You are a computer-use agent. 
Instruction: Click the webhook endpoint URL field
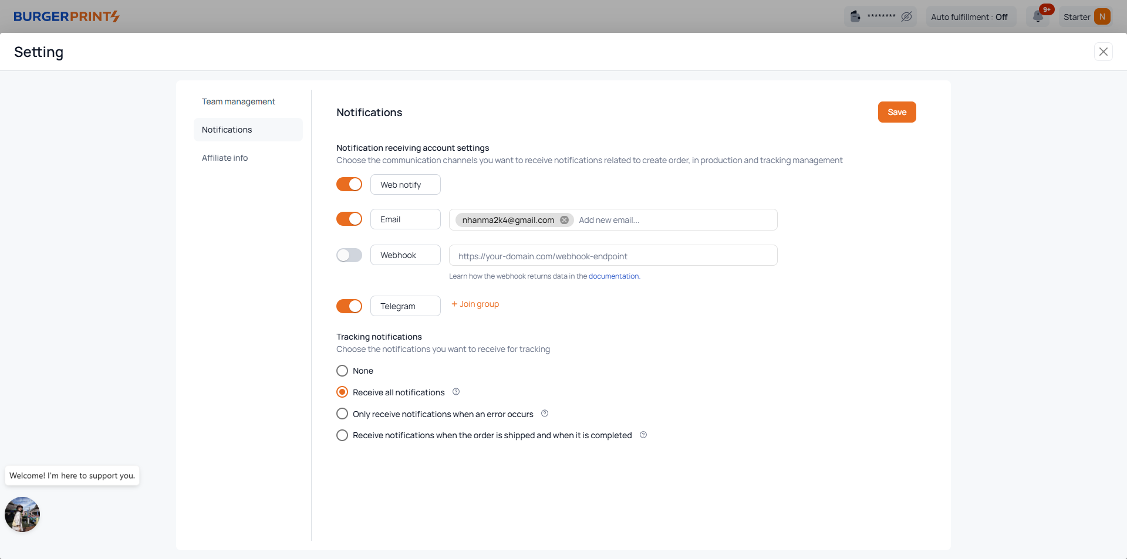(613, 256)
